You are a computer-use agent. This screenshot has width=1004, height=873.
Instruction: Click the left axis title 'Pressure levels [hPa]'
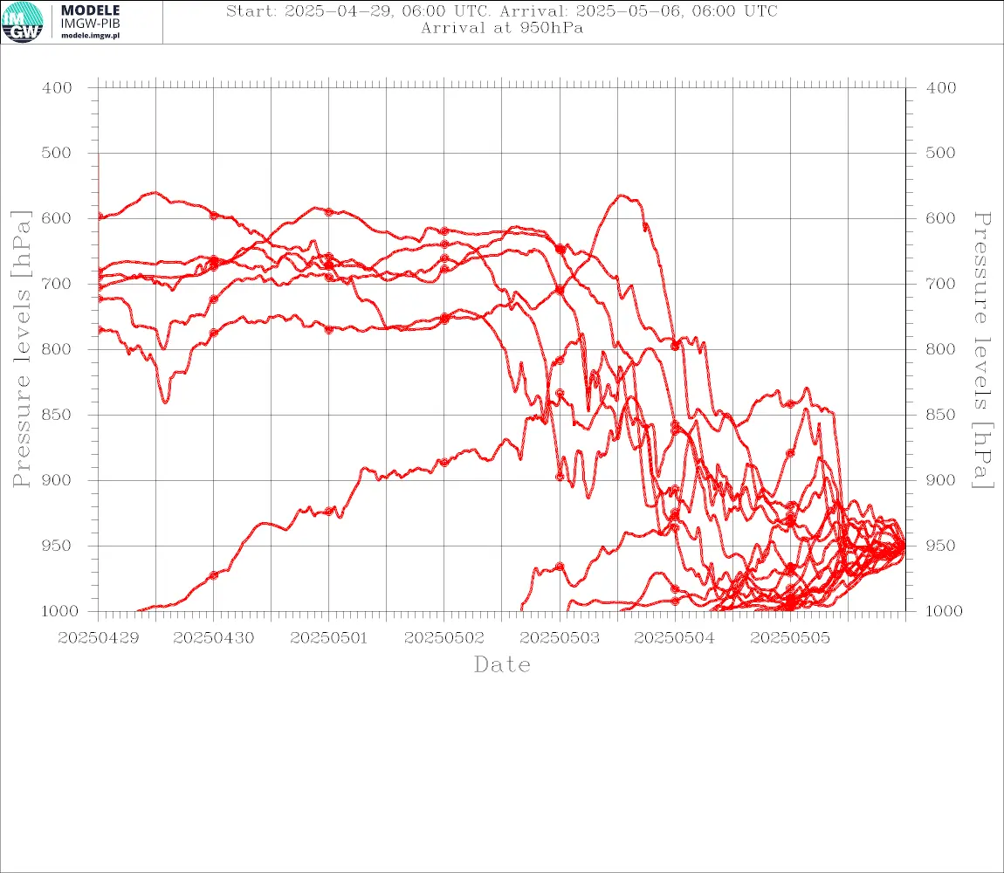21,349
